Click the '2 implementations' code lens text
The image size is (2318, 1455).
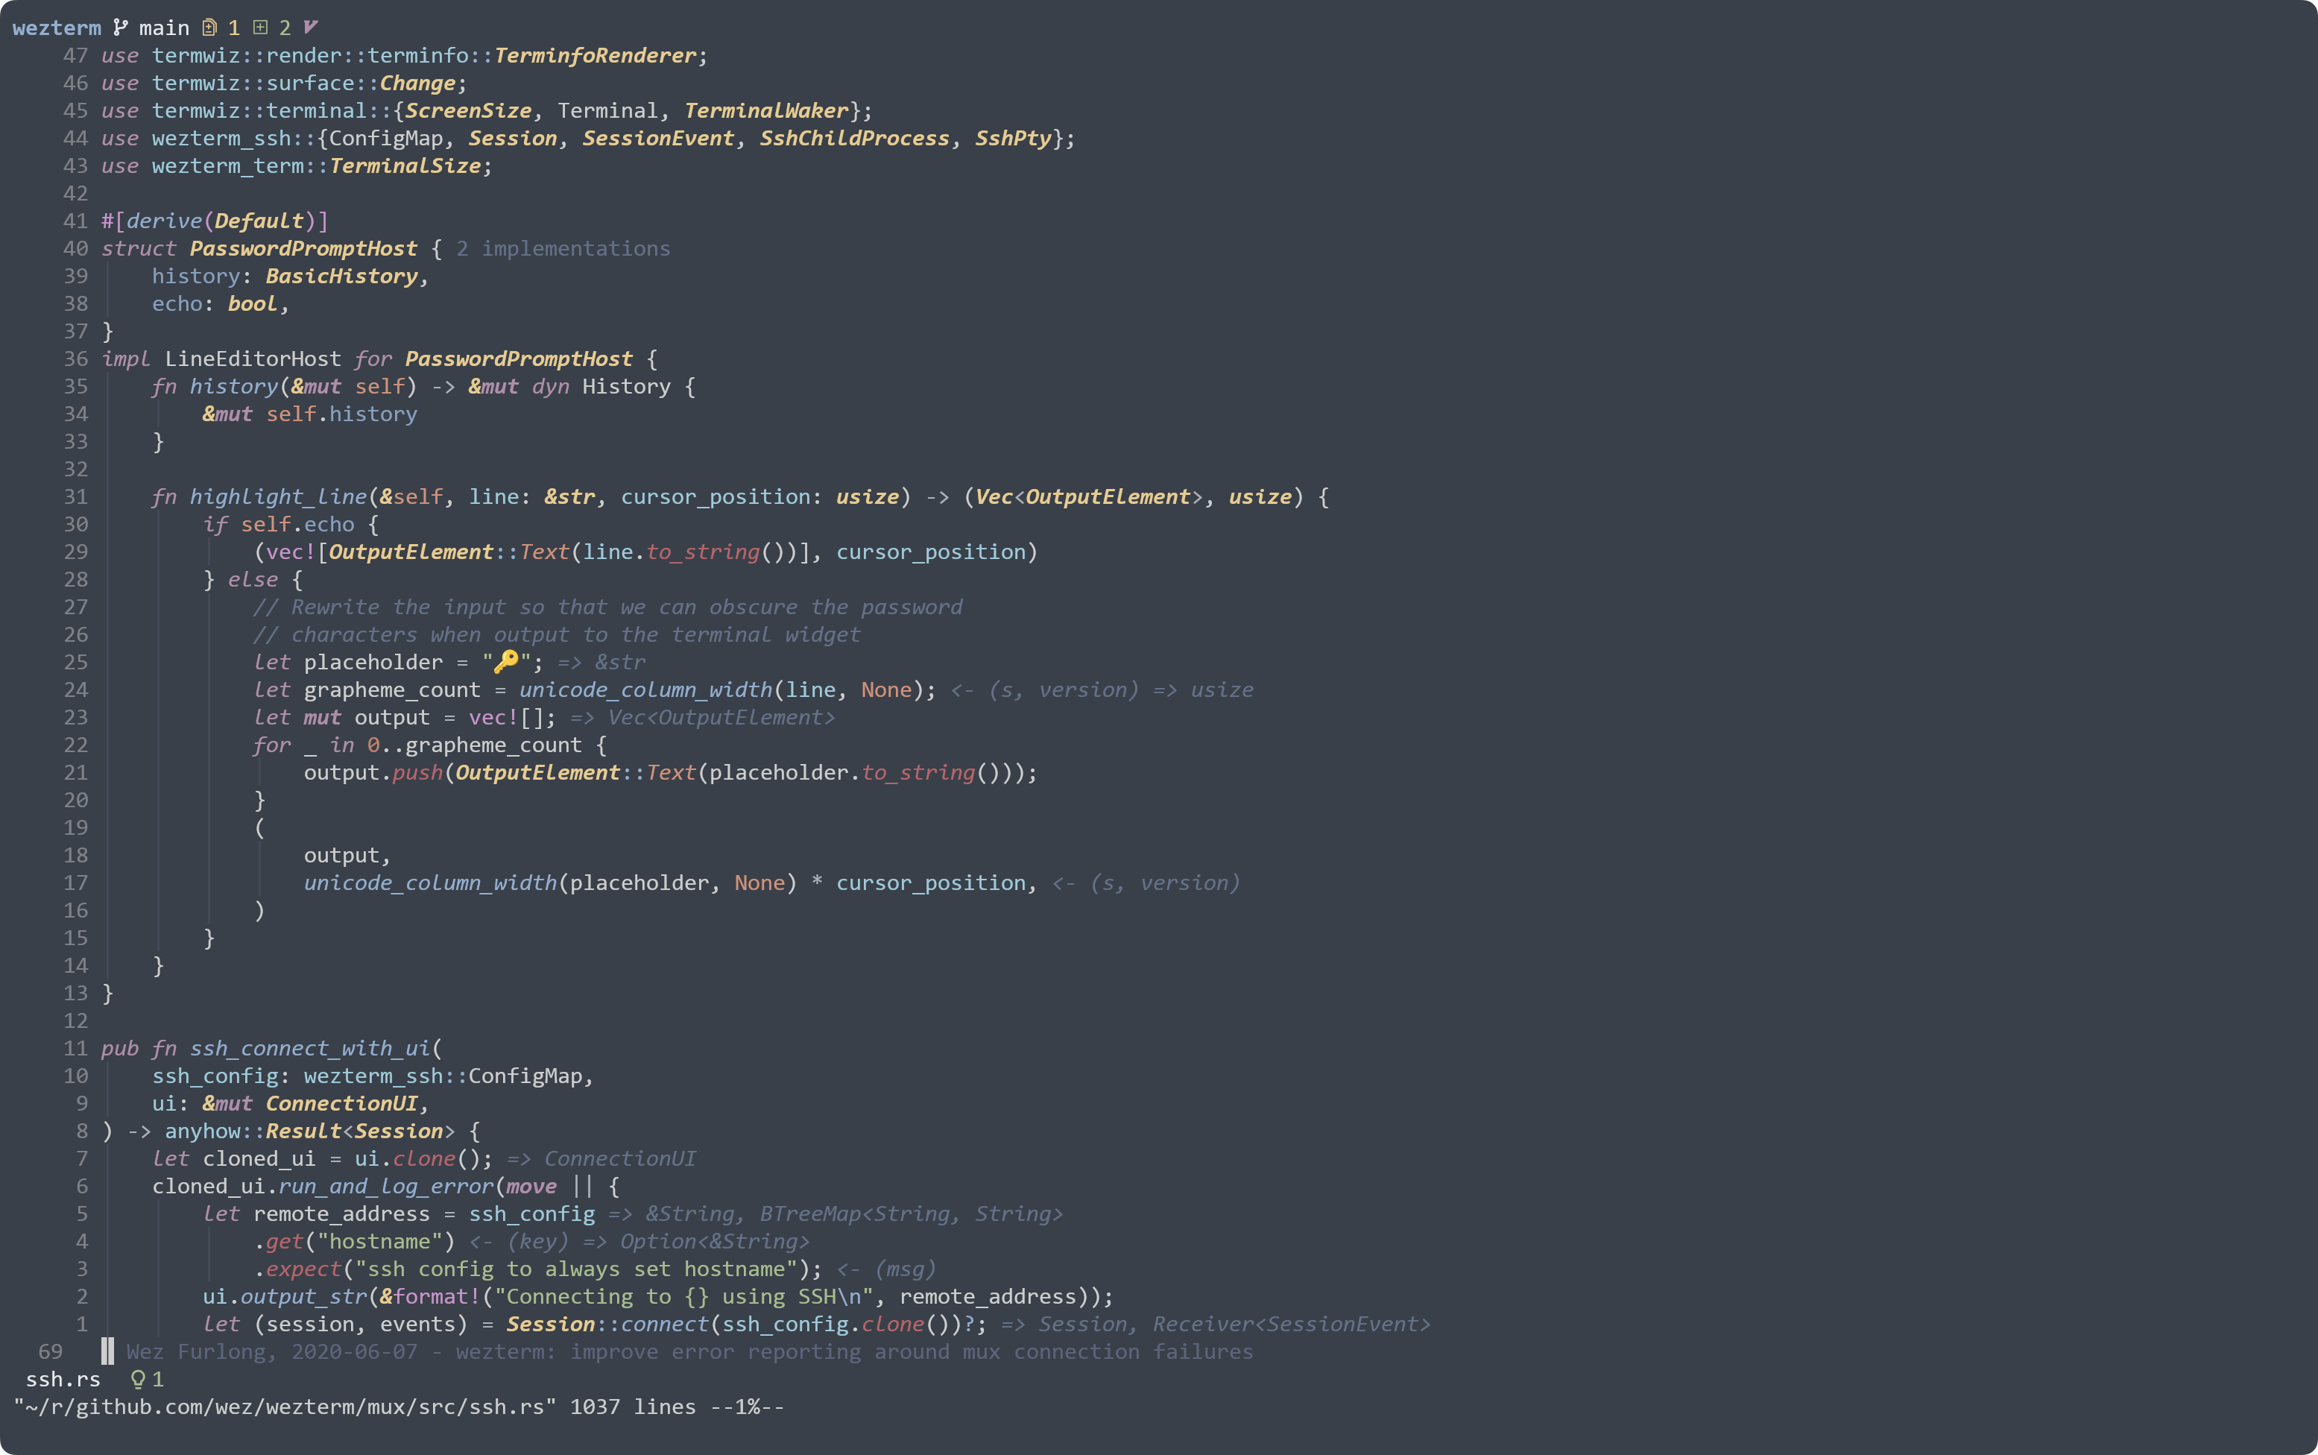tap(563, 248)
